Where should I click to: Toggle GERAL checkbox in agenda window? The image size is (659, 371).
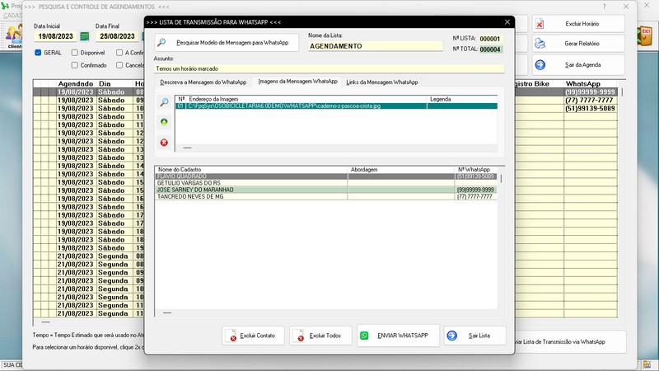pos(38,53)
